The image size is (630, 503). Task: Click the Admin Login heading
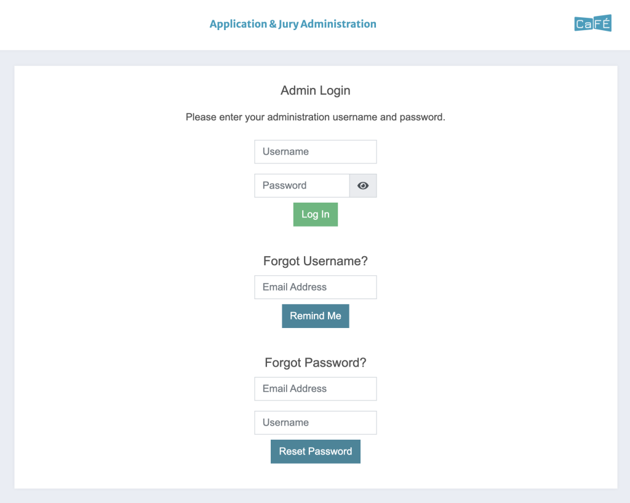click(x=315, y=90)
